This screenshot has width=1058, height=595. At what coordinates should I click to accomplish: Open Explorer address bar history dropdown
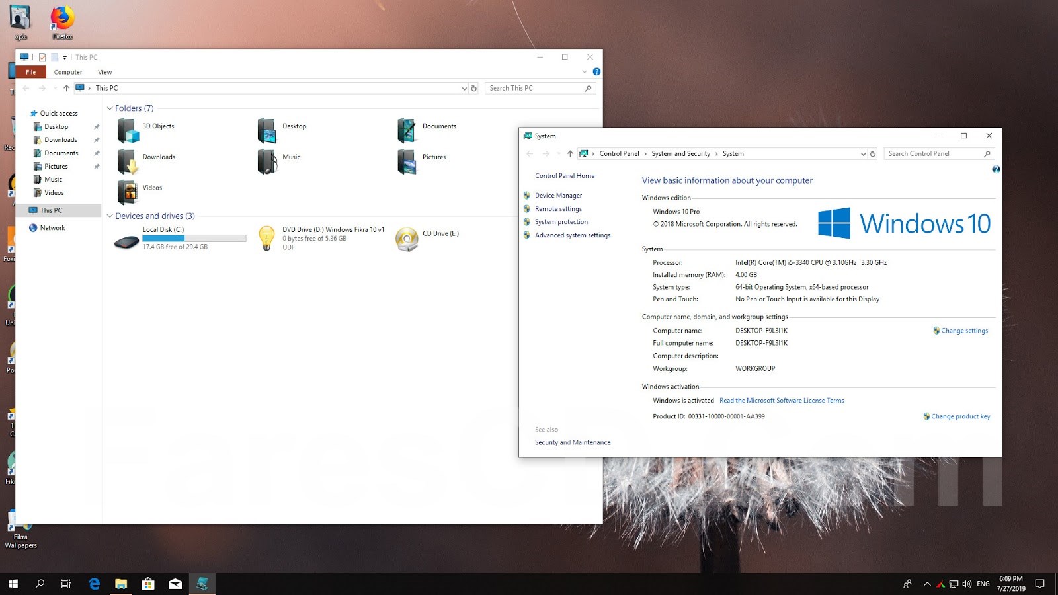pos(464,88)
